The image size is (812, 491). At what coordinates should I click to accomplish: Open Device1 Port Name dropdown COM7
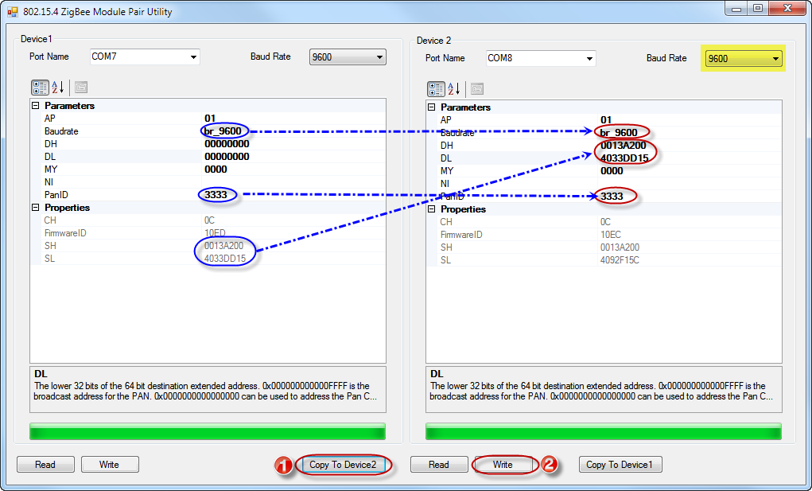(145, 57)
